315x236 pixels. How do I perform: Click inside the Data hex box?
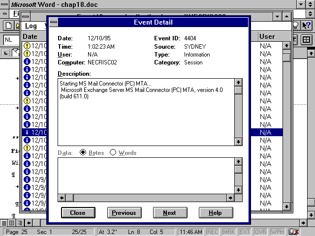click(146, 176)
